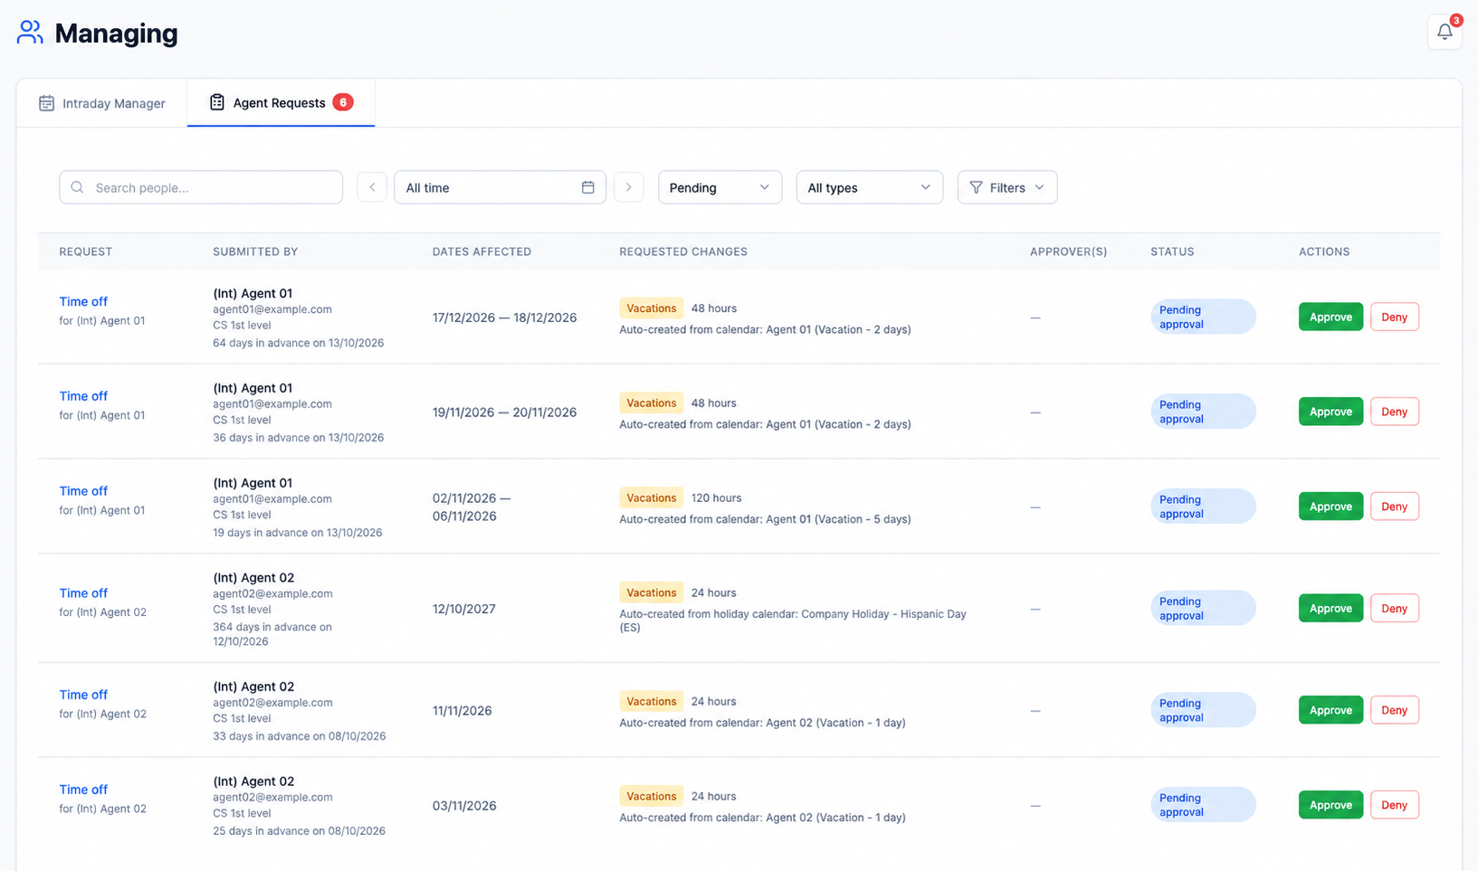1478x871 pixels.
Task: Expand the All types dropdown
Action: 869,187
